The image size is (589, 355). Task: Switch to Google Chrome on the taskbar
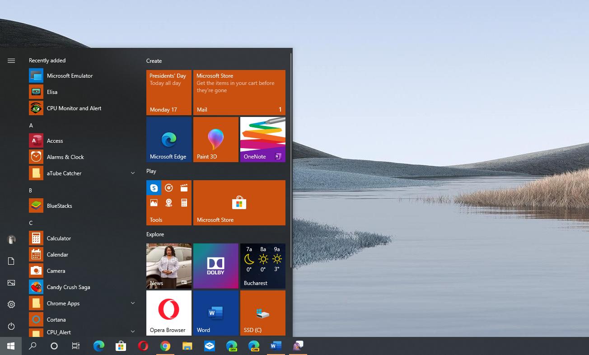165,346
